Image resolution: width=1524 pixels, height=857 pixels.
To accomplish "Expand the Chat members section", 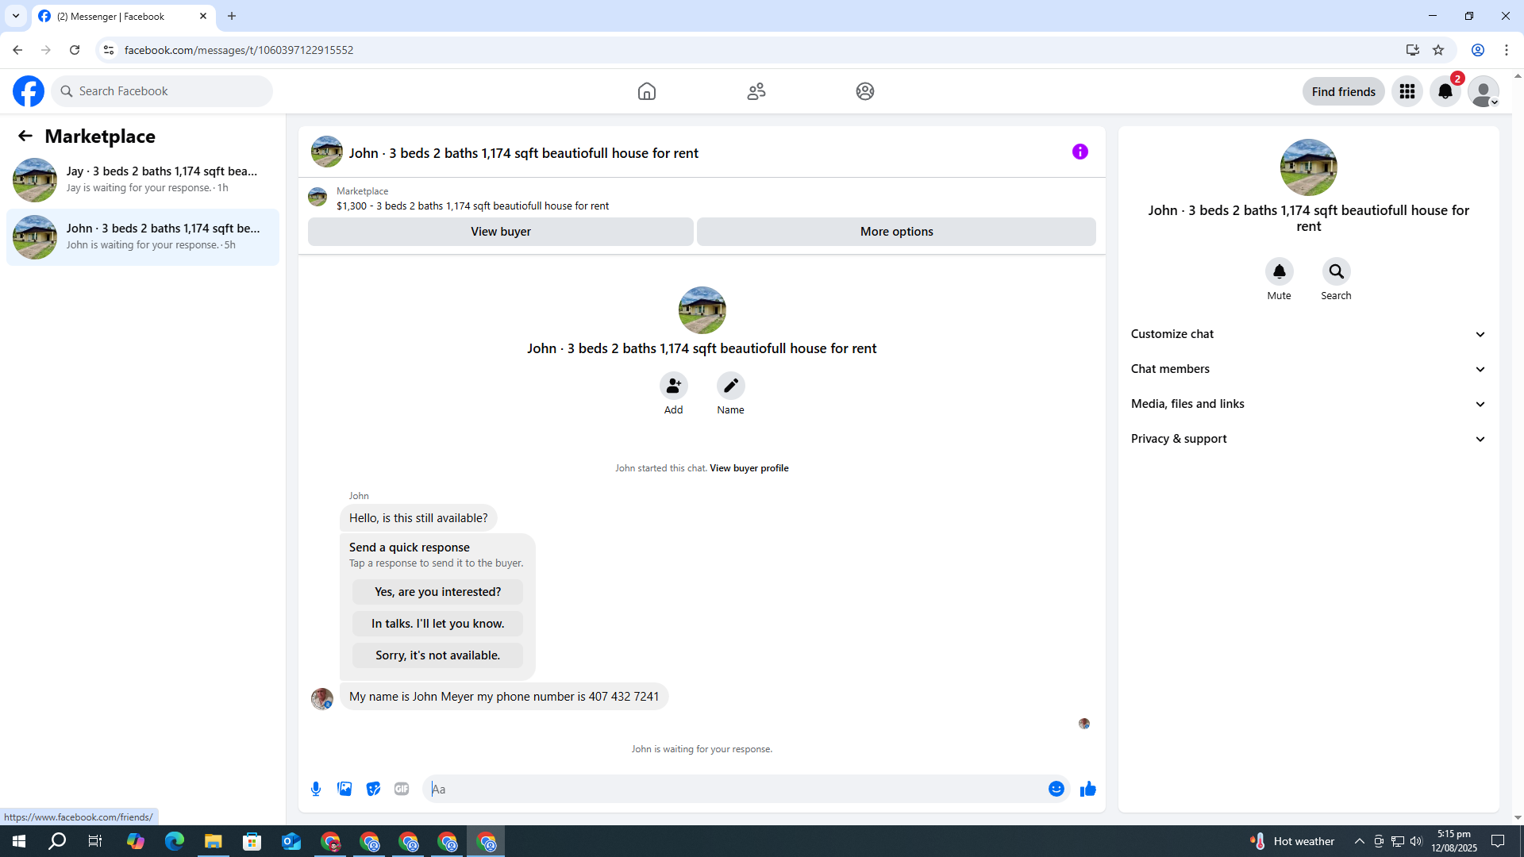I will [x=1308, y=369].
